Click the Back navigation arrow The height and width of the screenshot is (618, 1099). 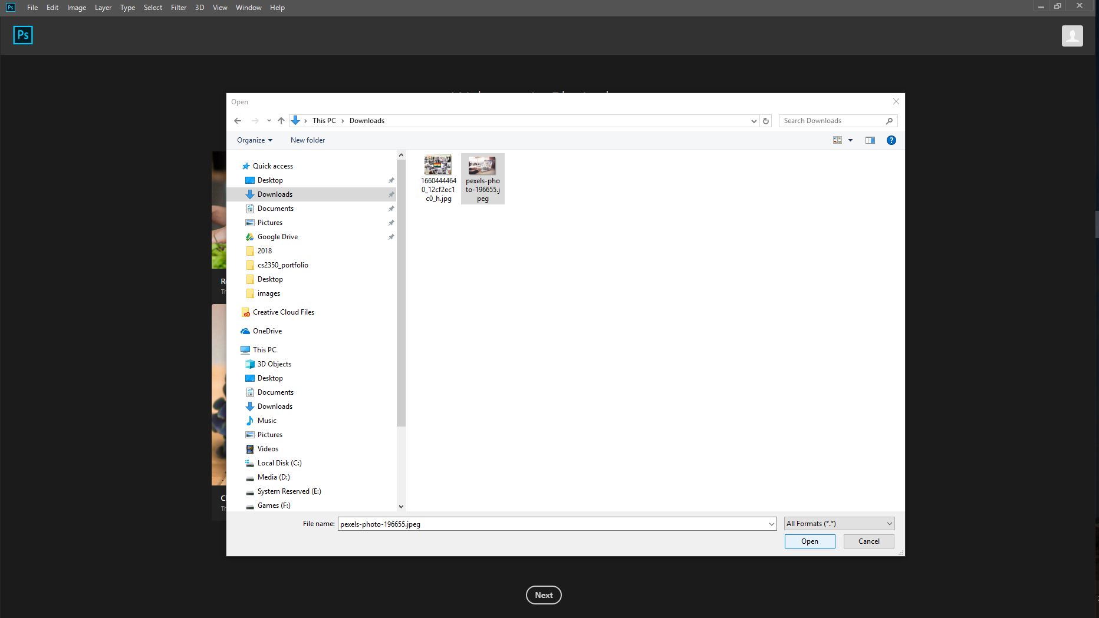(x=238, y=120)
